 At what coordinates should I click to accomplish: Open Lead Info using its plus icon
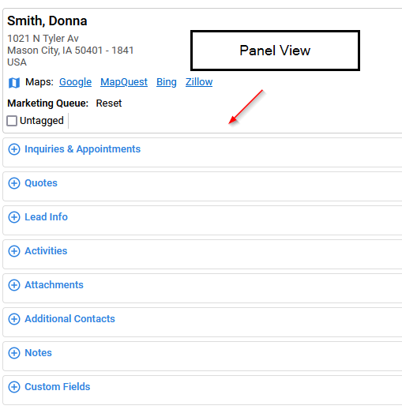click(x=14, y=217)
